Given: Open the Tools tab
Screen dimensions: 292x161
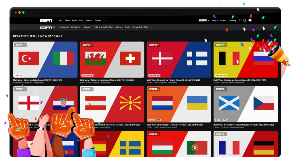Looking at the screenshot, I should pos(127,27).
